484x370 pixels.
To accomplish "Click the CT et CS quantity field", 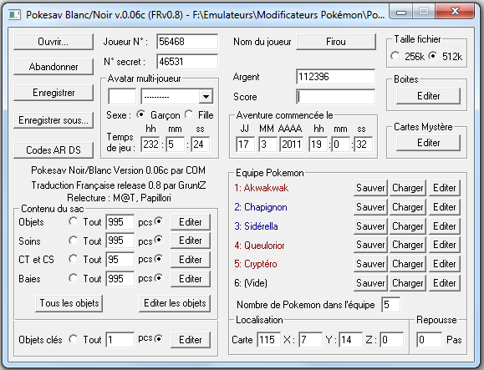I will tap(120, 260).
